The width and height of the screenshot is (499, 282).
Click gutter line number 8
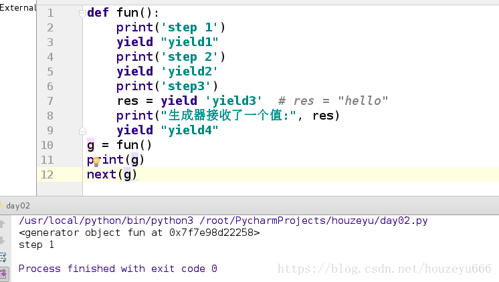click(50, 116)
